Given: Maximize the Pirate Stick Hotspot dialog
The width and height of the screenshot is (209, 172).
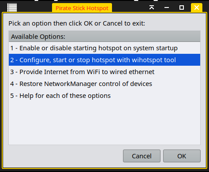Looking at the screenshot, I should 182,7.
